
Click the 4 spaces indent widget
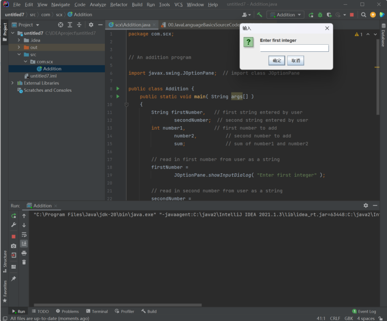(366, 318)
